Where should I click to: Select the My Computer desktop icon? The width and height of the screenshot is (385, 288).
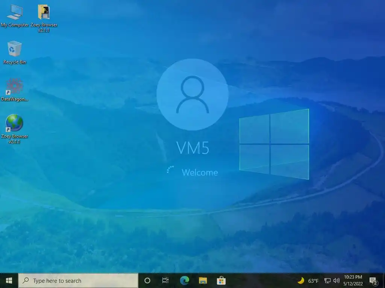tap(15, 16)
